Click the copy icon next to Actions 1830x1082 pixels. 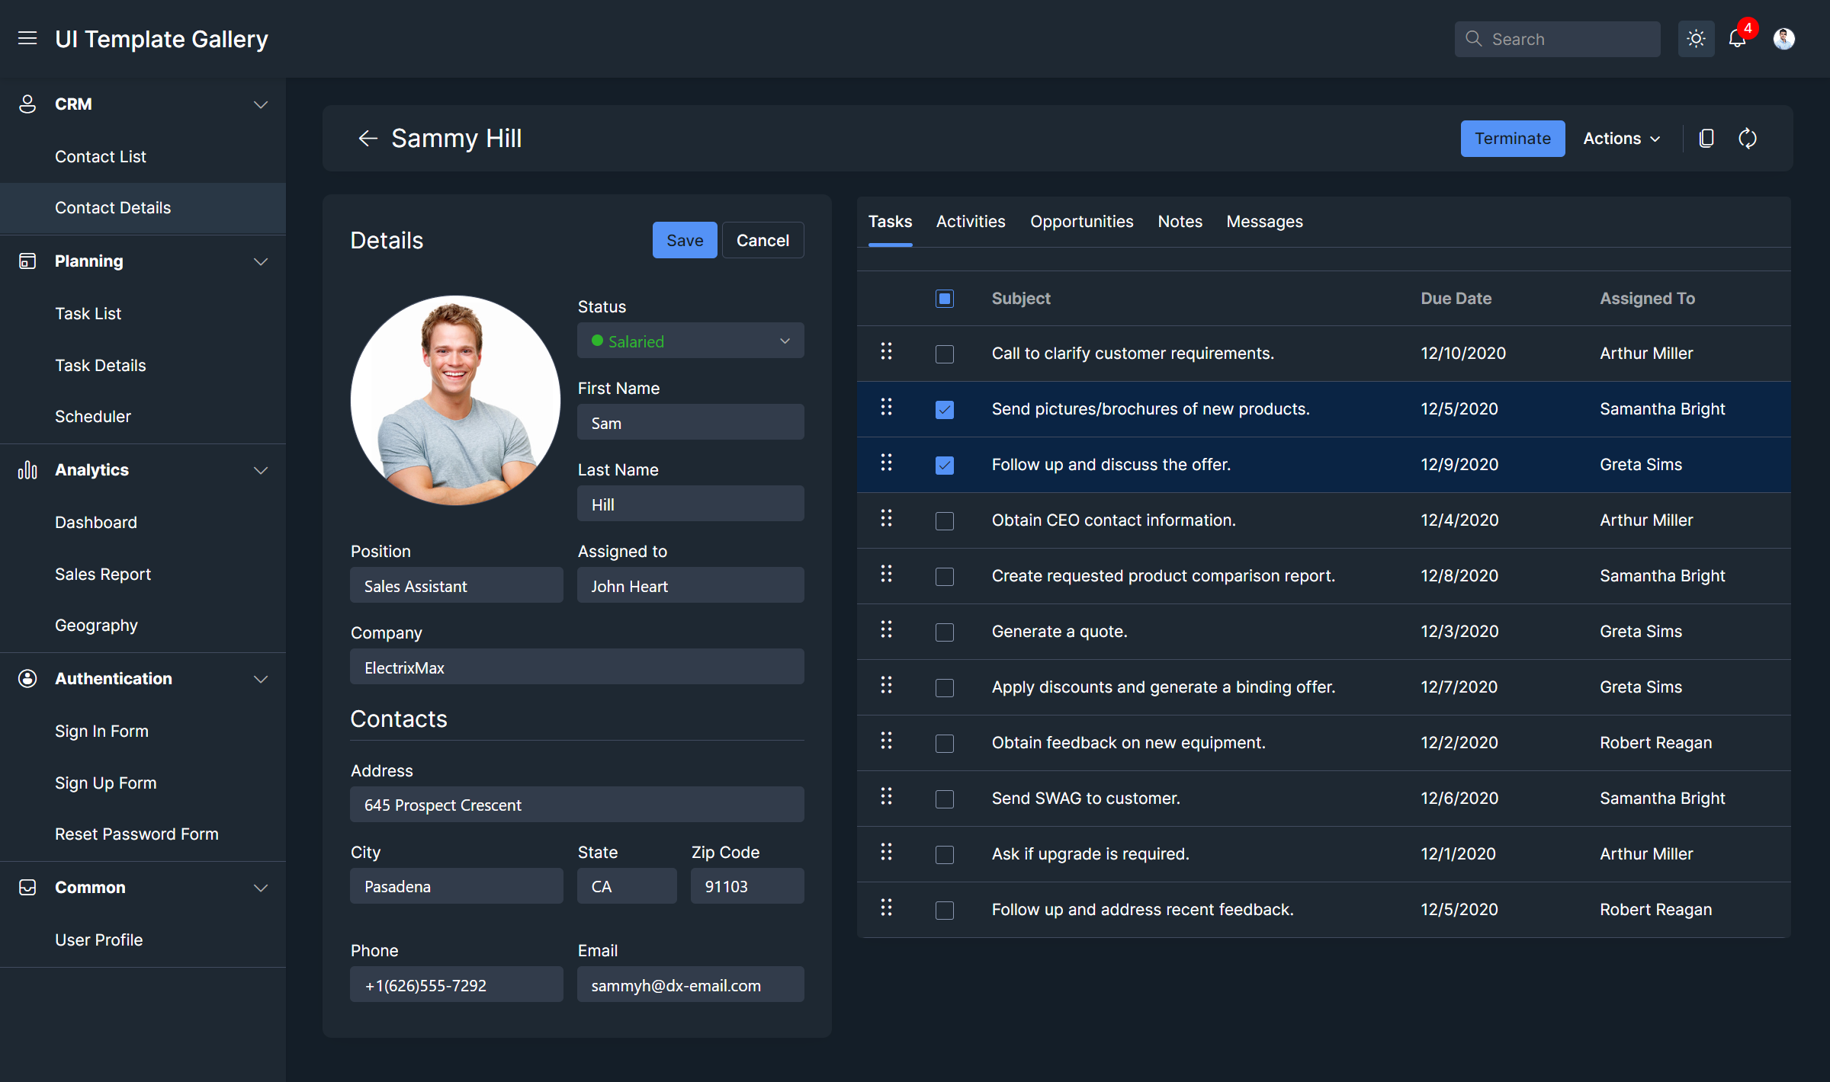click(x=1706, y=138)
